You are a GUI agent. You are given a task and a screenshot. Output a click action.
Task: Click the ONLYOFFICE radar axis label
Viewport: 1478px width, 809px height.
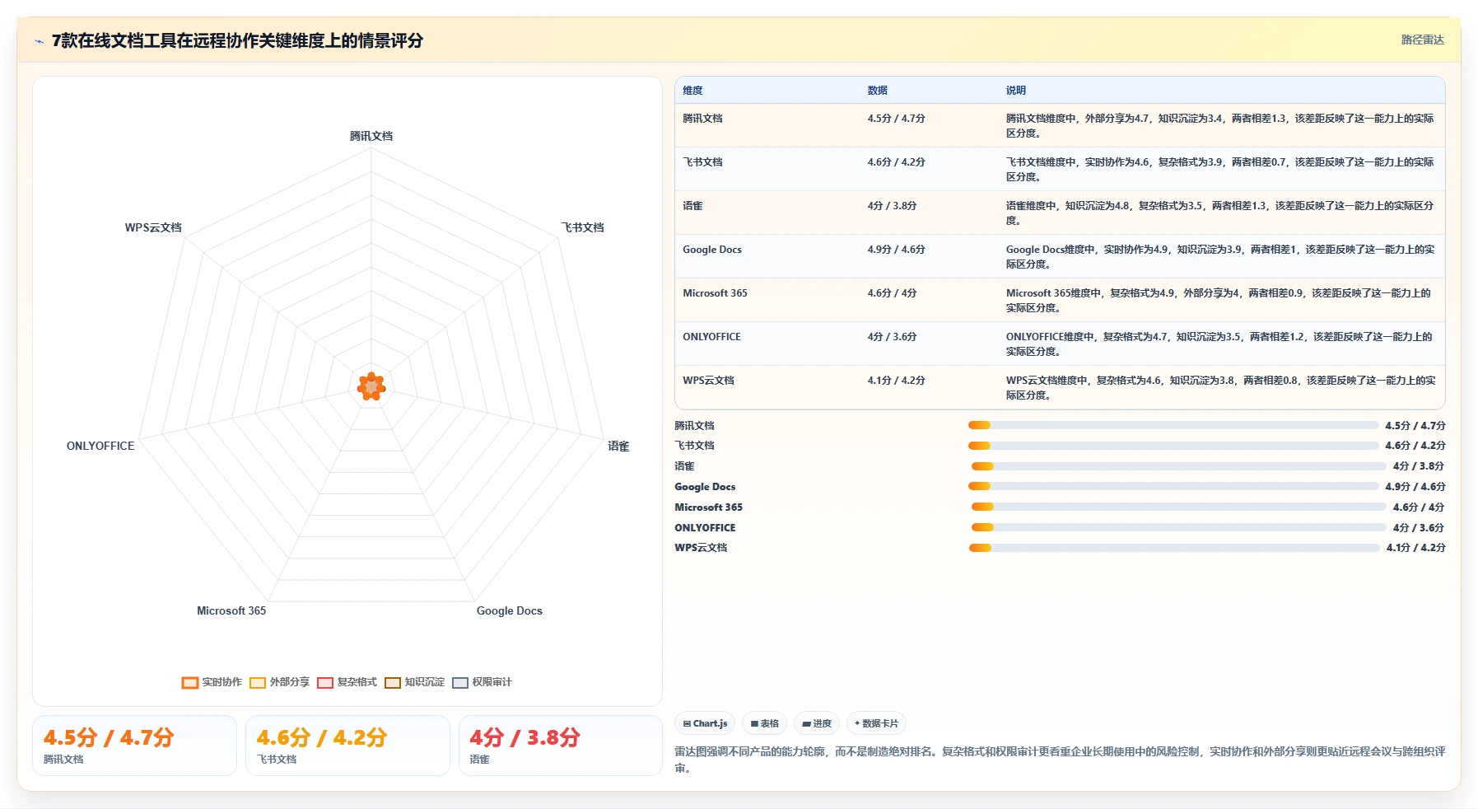100,446
